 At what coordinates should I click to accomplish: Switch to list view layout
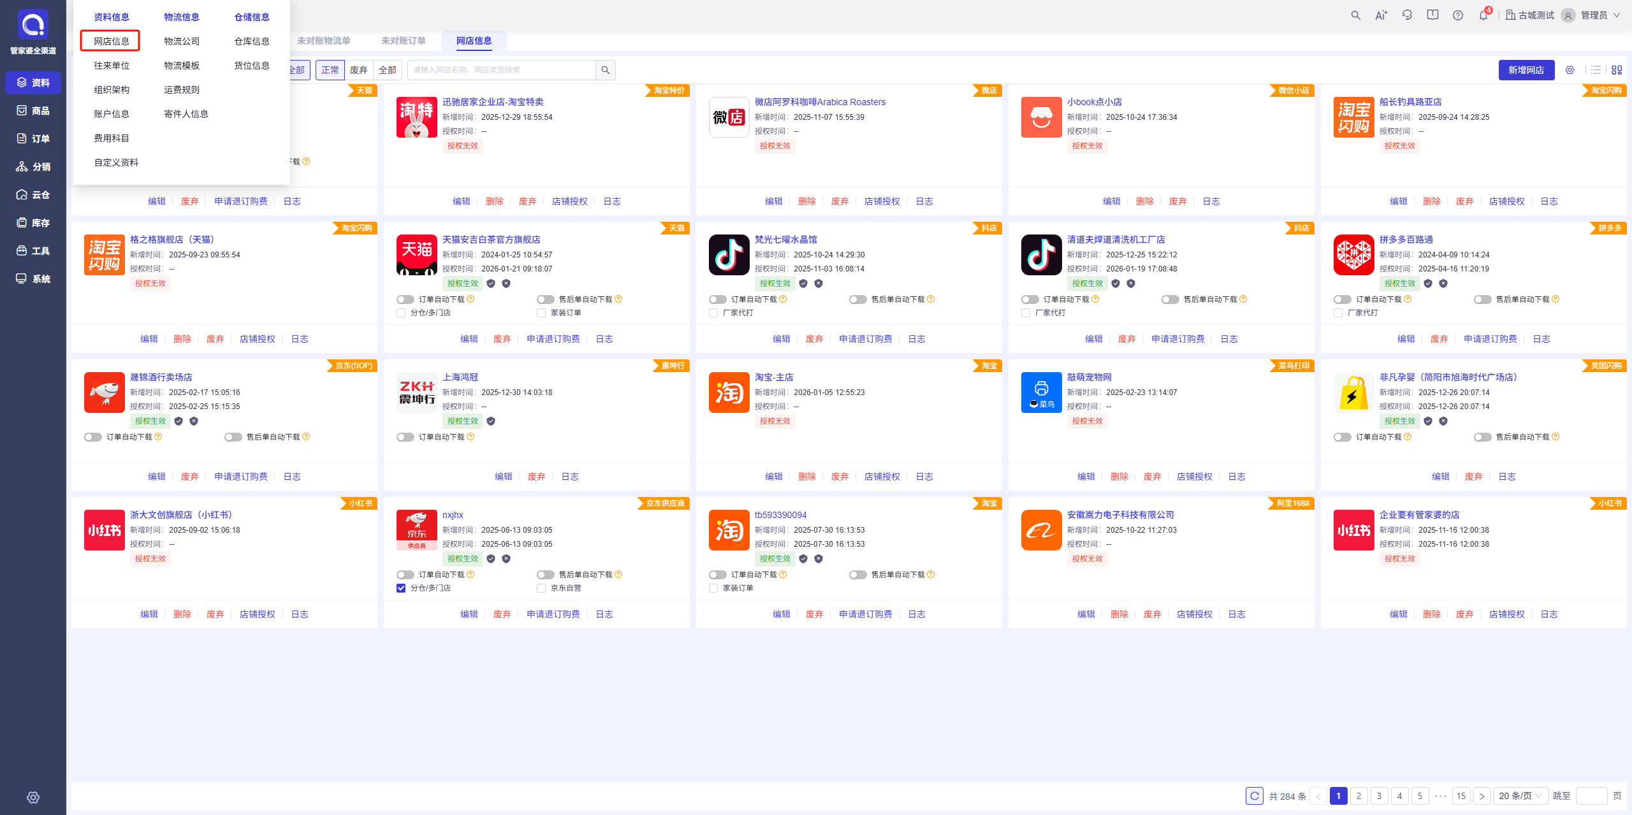point(1596,70)
